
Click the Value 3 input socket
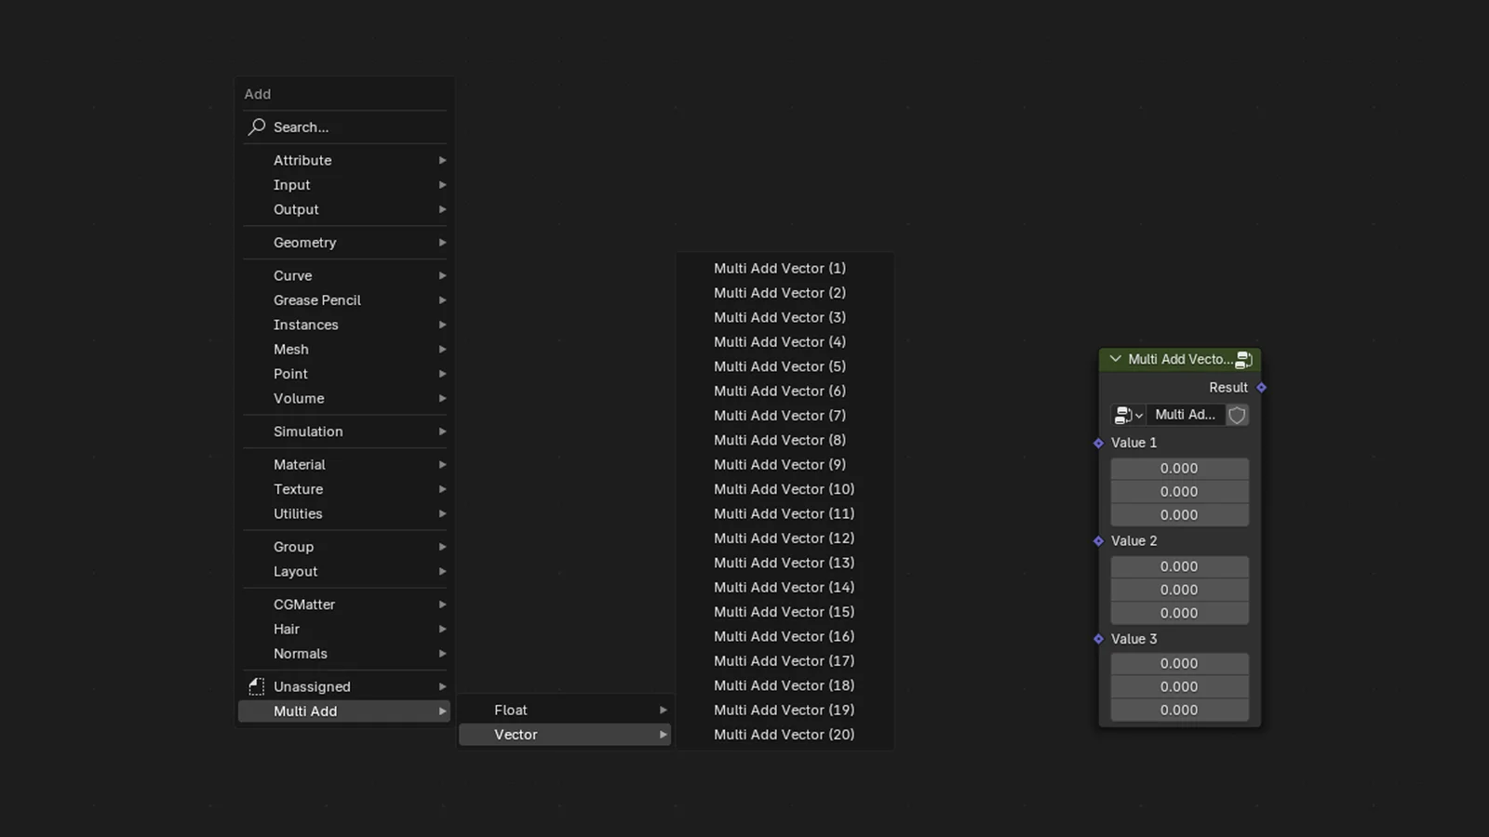pos(1098,639)
